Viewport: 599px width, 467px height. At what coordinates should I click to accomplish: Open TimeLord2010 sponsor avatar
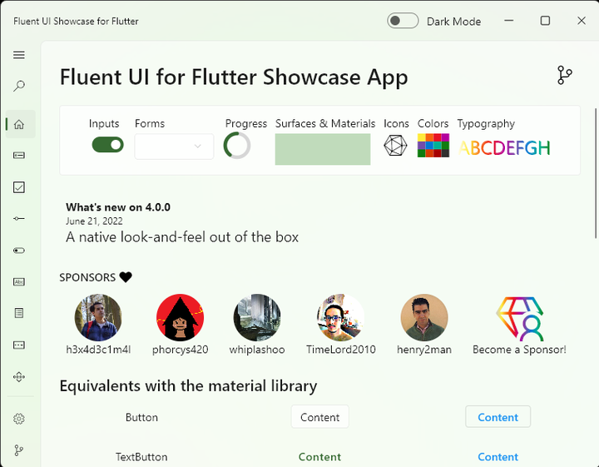point(341,317)
